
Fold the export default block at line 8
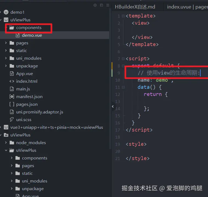click(x=123, y=66)
